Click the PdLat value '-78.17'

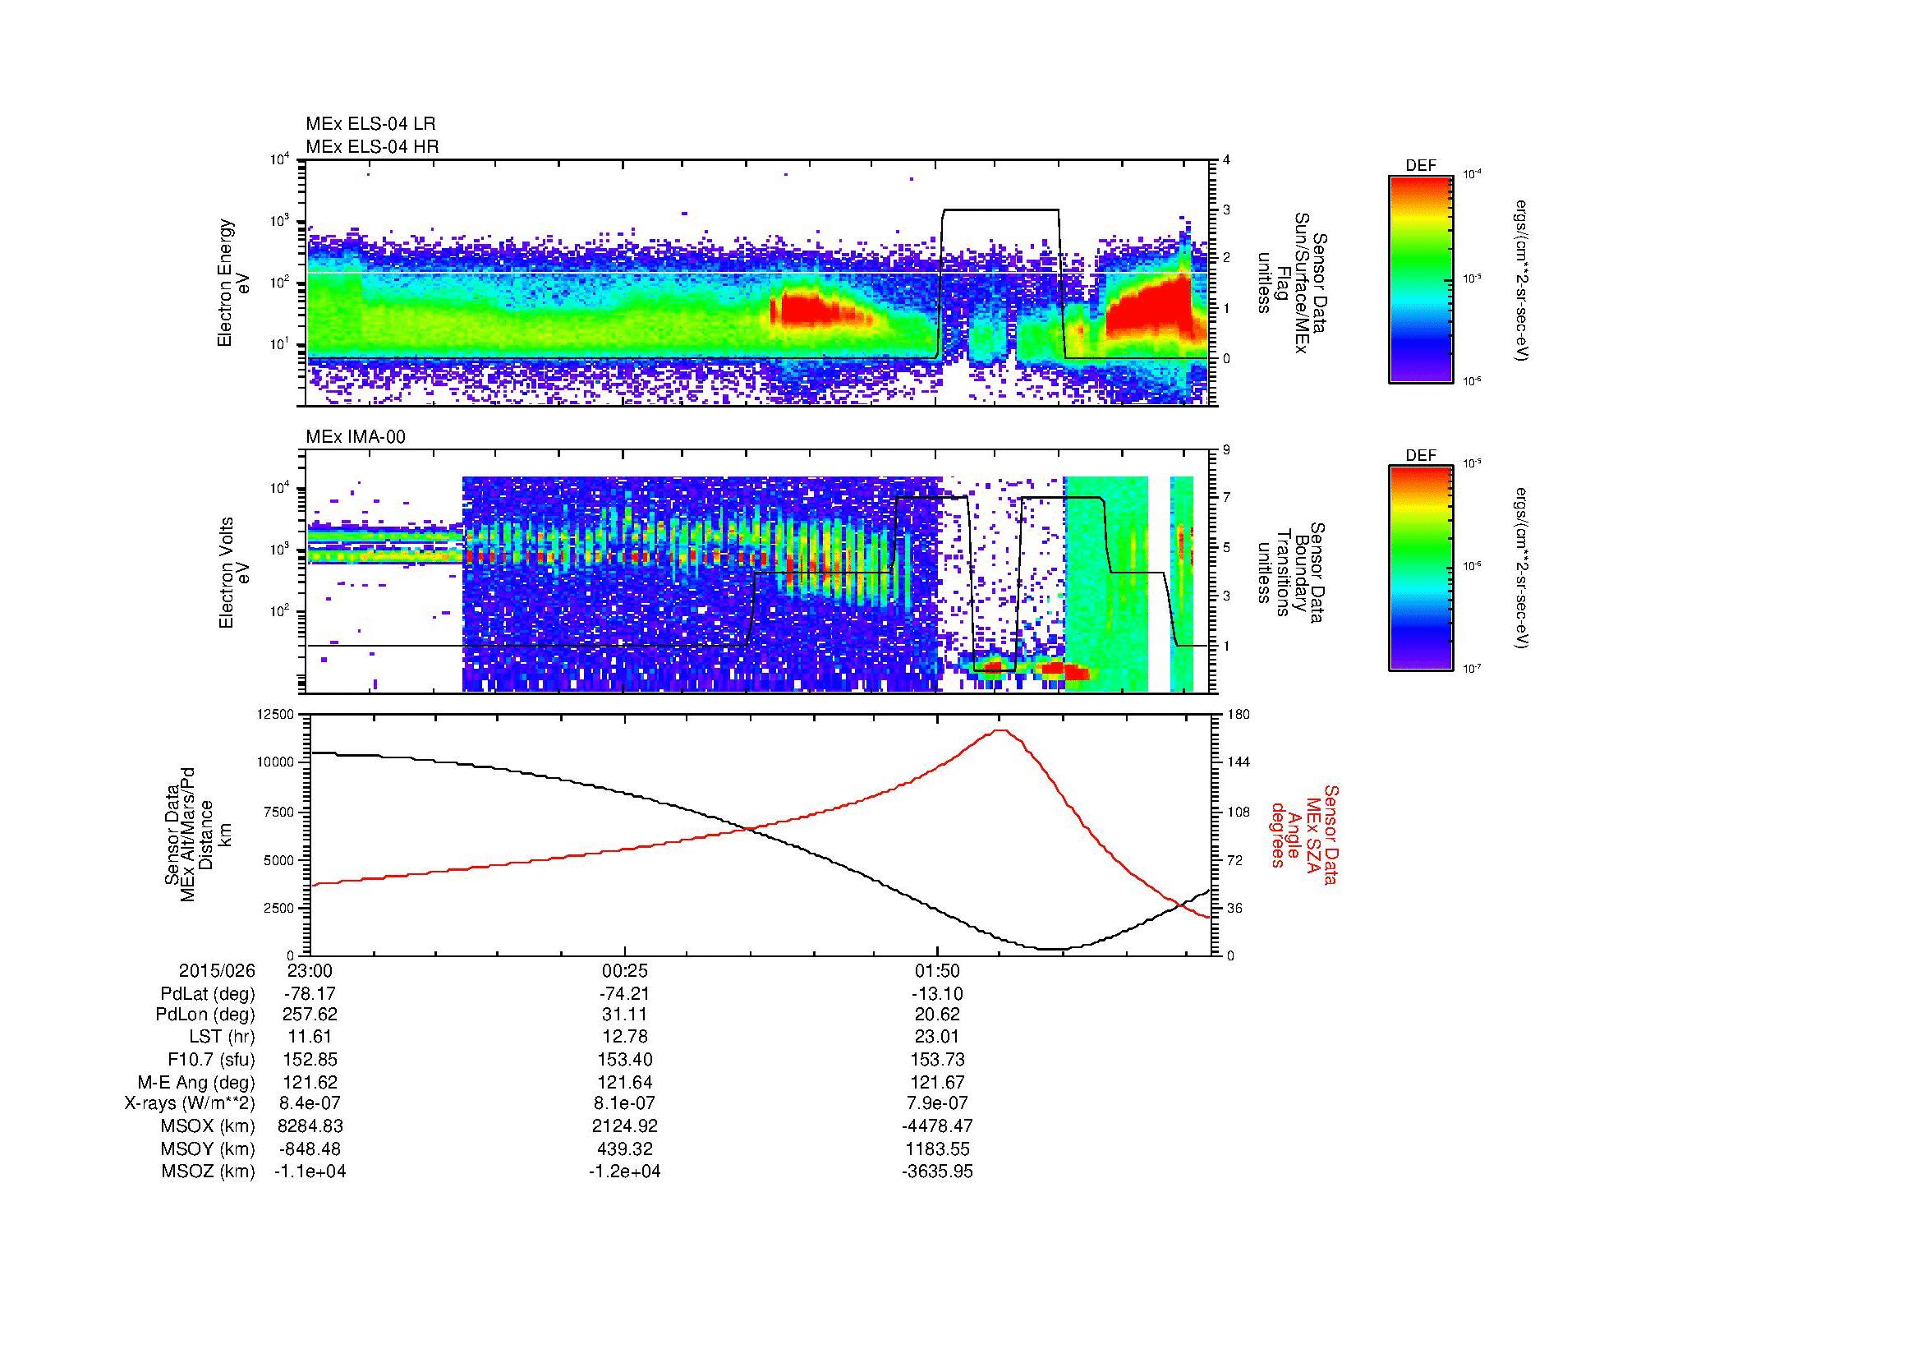[x=310, y=994]
